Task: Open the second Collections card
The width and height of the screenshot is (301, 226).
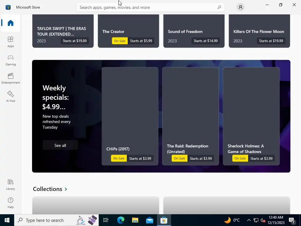Action: [x=227, y=205]
